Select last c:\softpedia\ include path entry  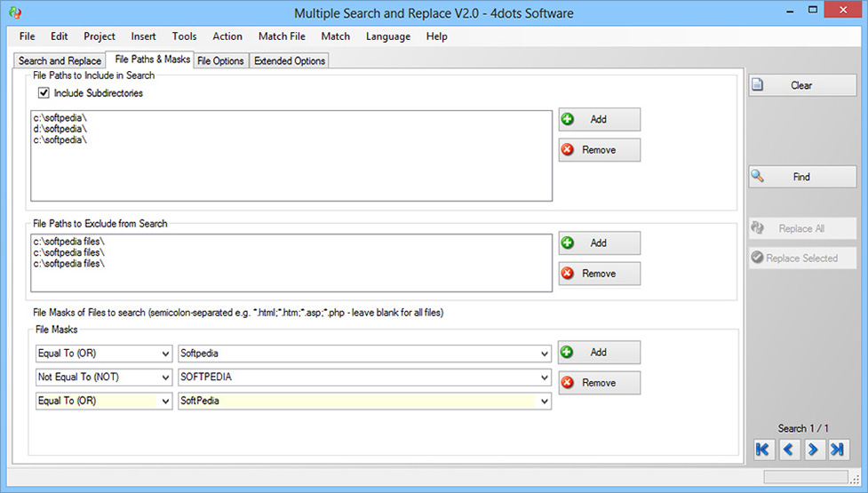point(60,140)
